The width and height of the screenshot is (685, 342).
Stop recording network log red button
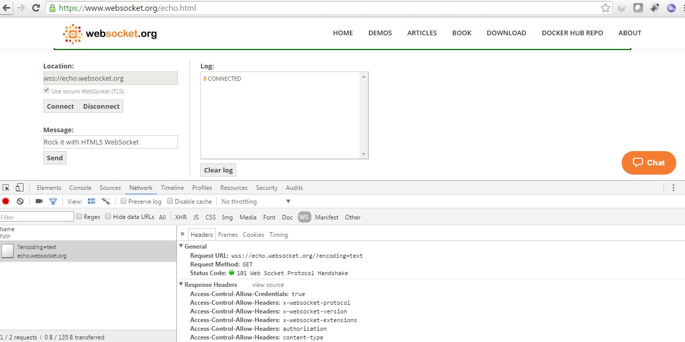[6, 202]
